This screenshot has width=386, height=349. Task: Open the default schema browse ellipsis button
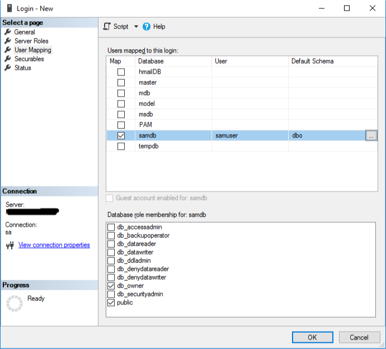coord(371,136)
